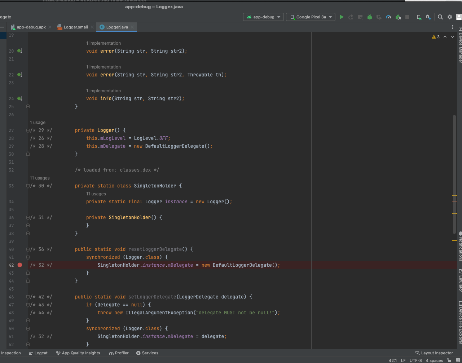Toggle the read-only lock icon in status bar
This screenshot has height=363, width=462.
[449, 360]
